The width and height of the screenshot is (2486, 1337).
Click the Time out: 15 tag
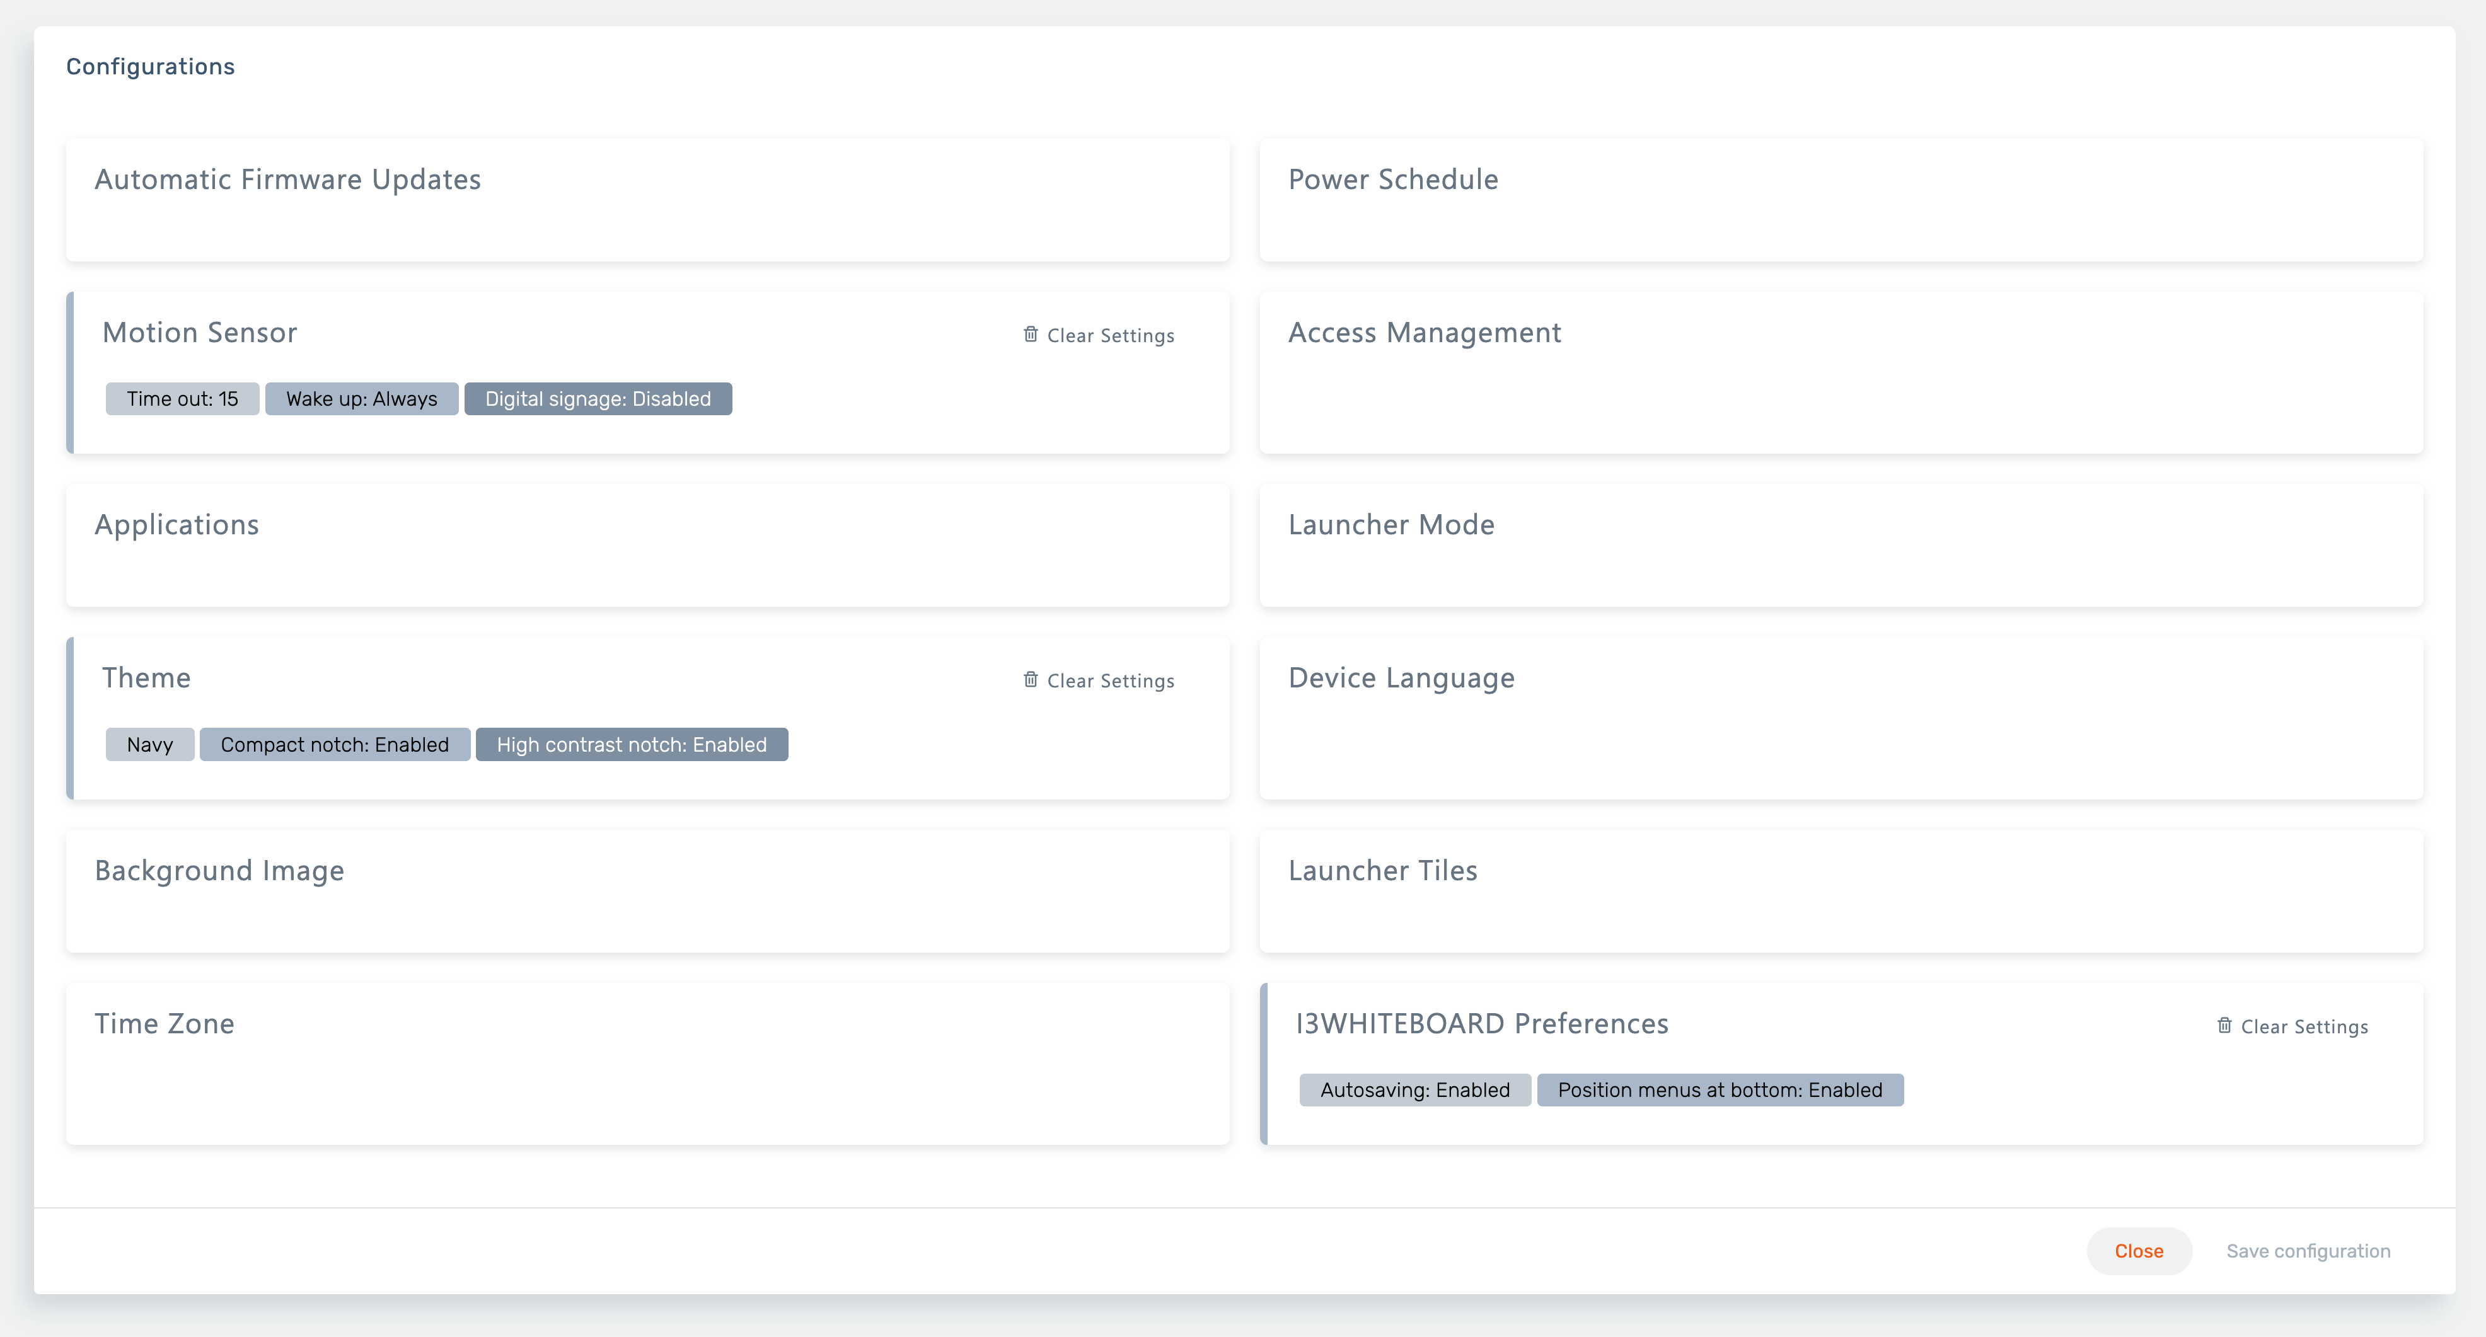pos(182,398)
